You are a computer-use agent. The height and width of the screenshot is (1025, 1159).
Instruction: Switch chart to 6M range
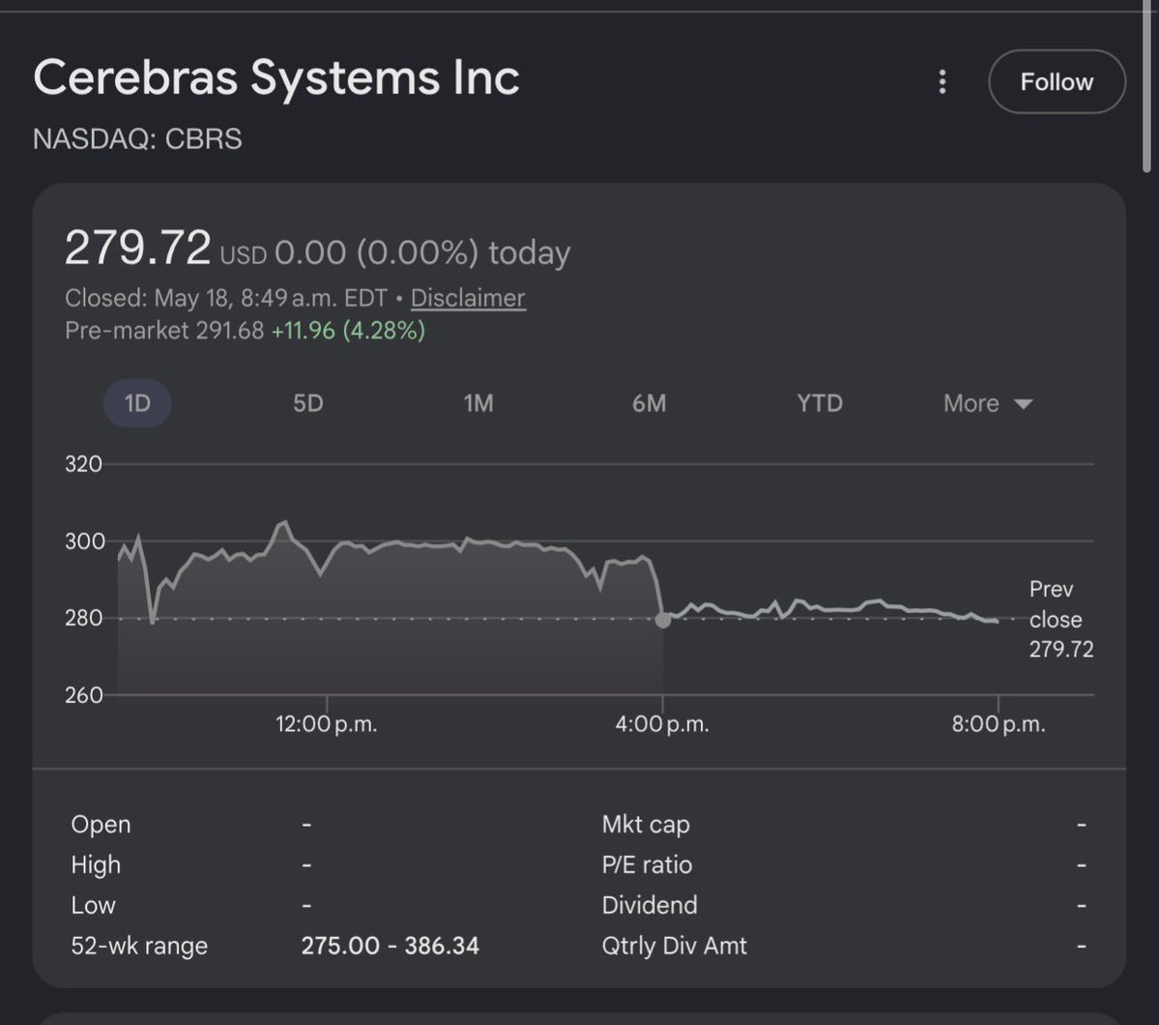click(x=649, y=403)
